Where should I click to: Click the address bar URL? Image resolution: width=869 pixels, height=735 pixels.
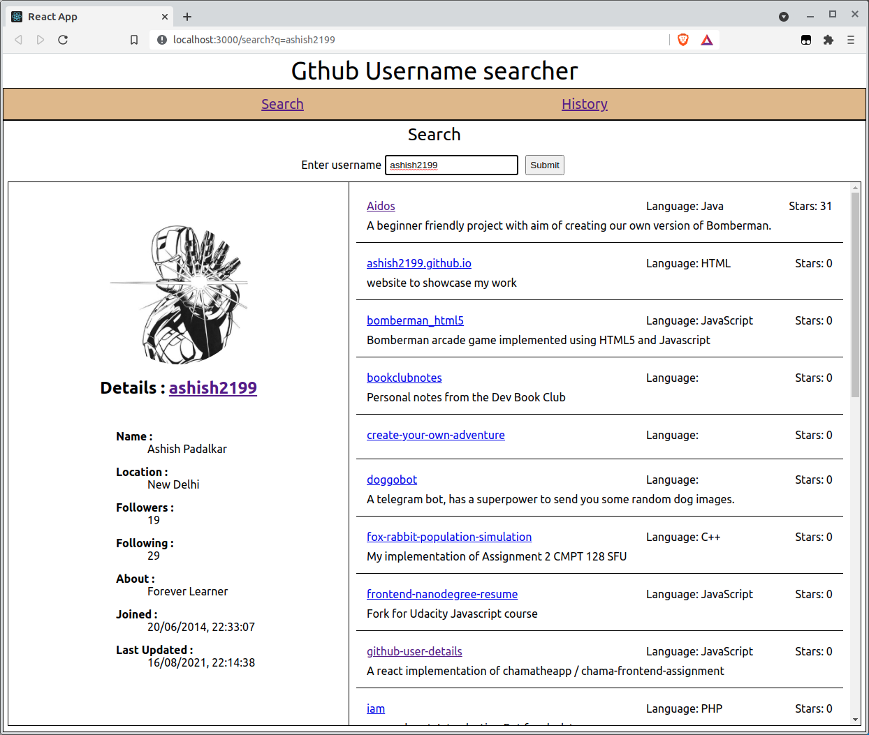coord(254,40)
